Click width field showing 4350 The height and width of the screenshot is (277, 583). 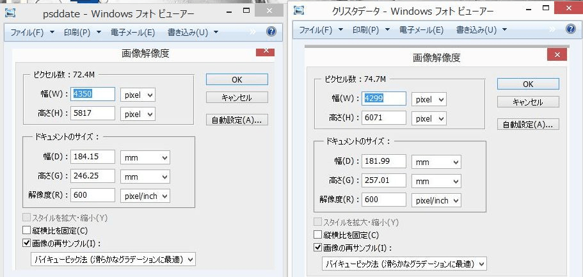[93, 94]
